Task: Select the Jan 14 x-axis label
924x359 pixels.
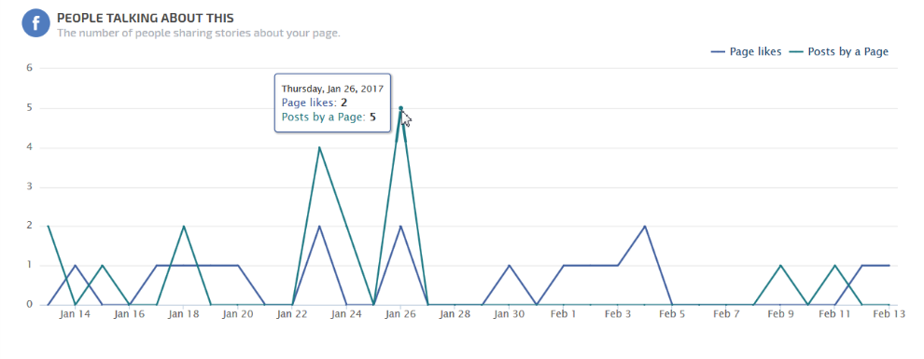Action: 75,315
